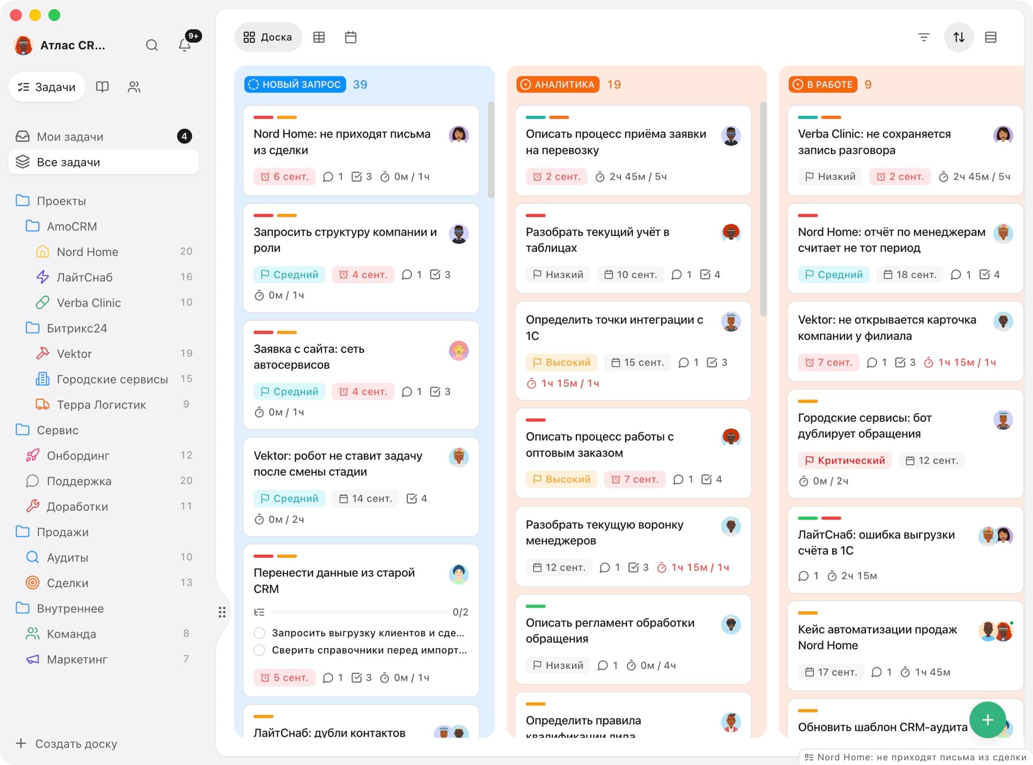
Task: Click the В РАБОТЕ column label
Action: pyautogui.click(x=823, y=84)
